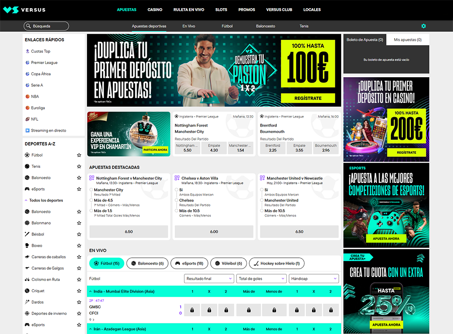The image size is (453, 334).
Task: Click locked odds 1 for GMSC
Action: tap(192, 310)
